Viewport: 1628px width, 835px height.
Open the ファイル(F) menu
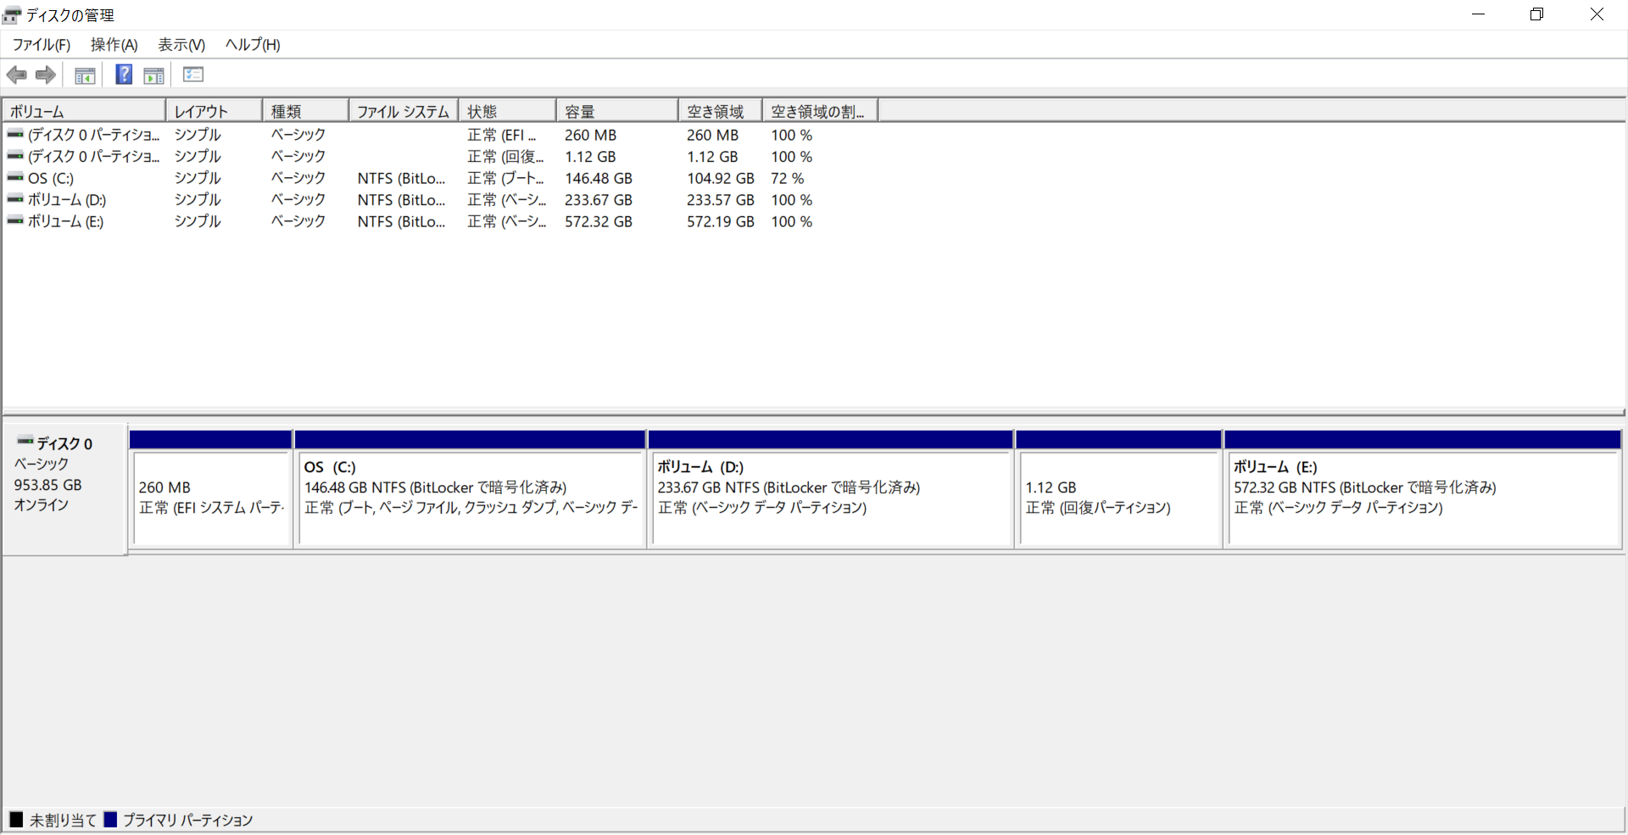[x=41, y=45]
